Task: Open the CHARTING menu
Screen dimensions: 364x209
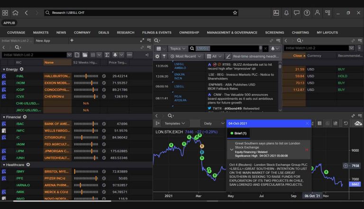Action: point(300,33)
